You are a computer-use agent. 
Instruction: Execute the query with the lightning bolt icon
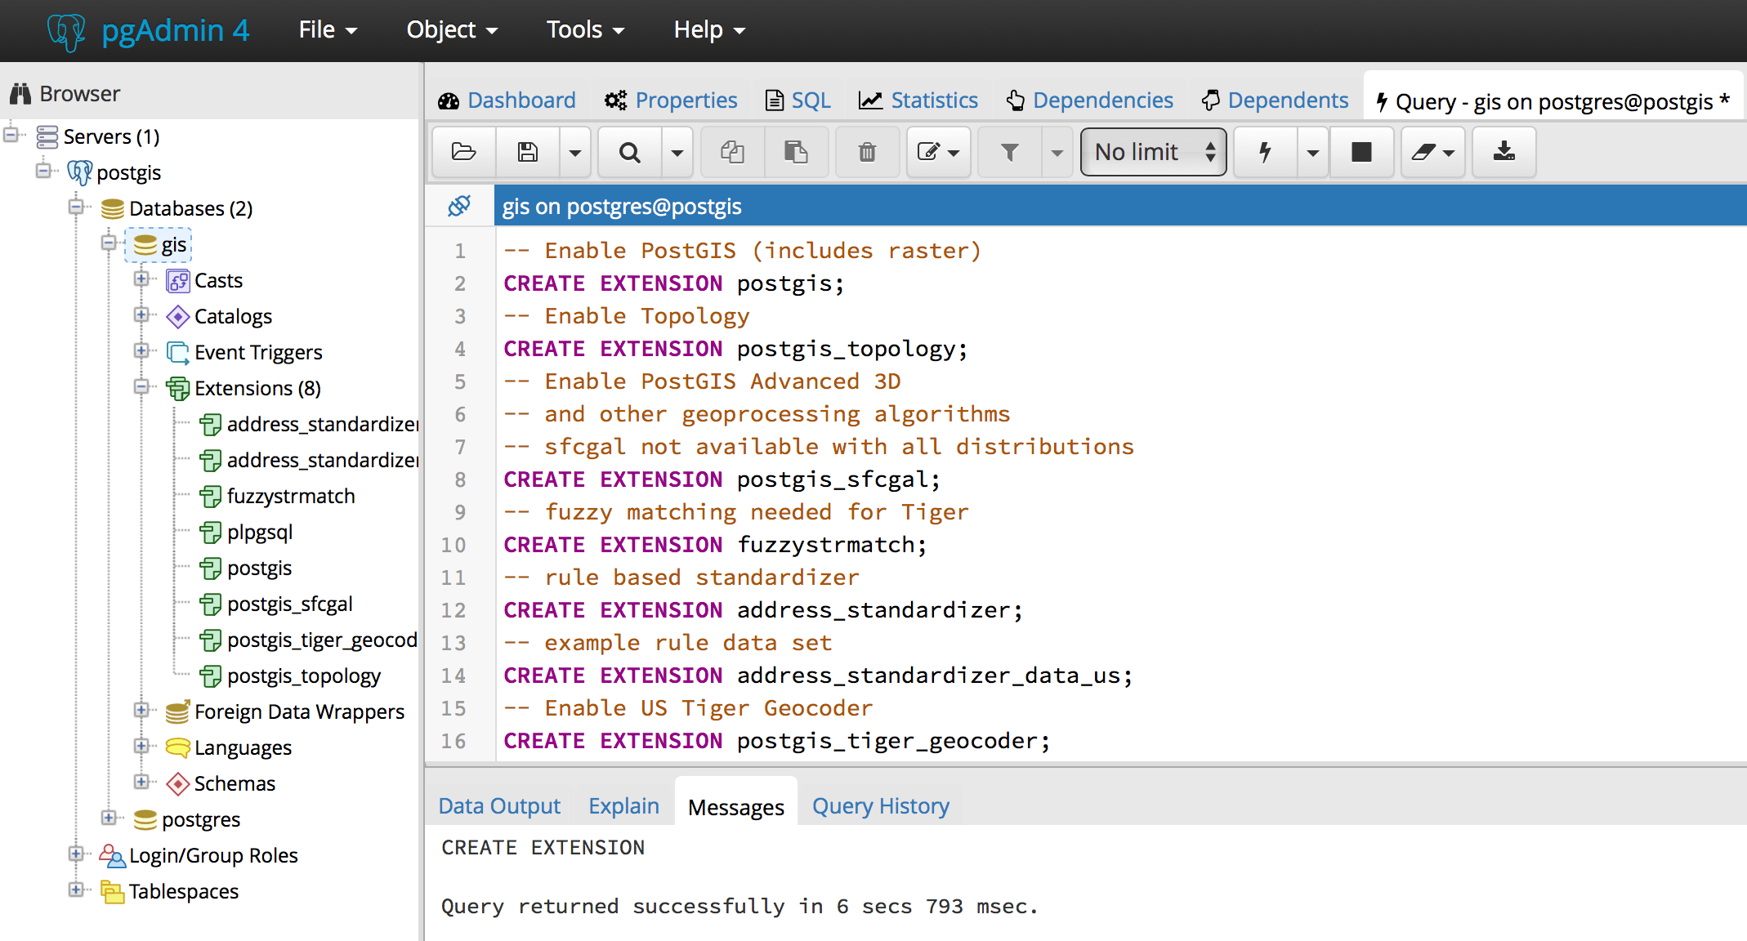tap(1264, 152)
